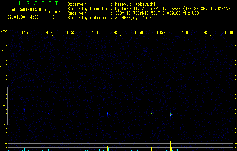The image size is (237, 151).
Task: Click the name Masayuki Kobayashi
Action: pos(135,4)
